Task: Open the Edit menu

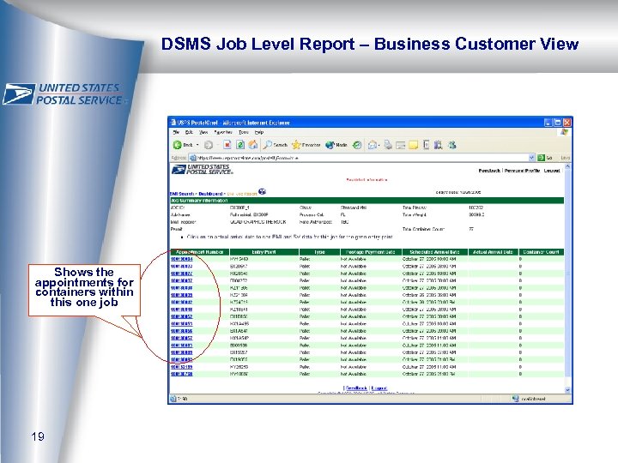Action: (189, 132)
